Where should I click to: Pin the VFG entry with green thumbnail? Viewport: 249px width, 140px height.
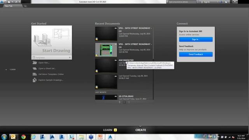(116, 44)
